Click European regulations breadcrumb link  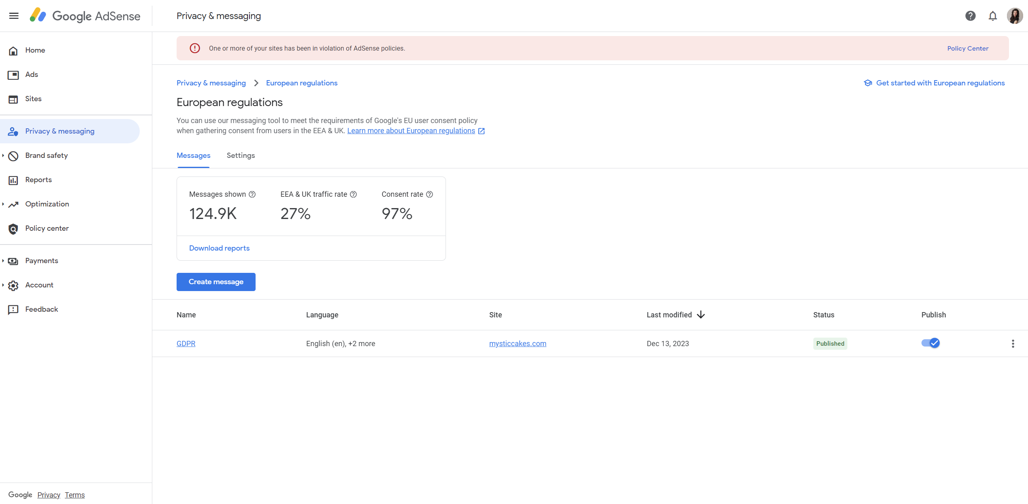[x=302, y=83]
